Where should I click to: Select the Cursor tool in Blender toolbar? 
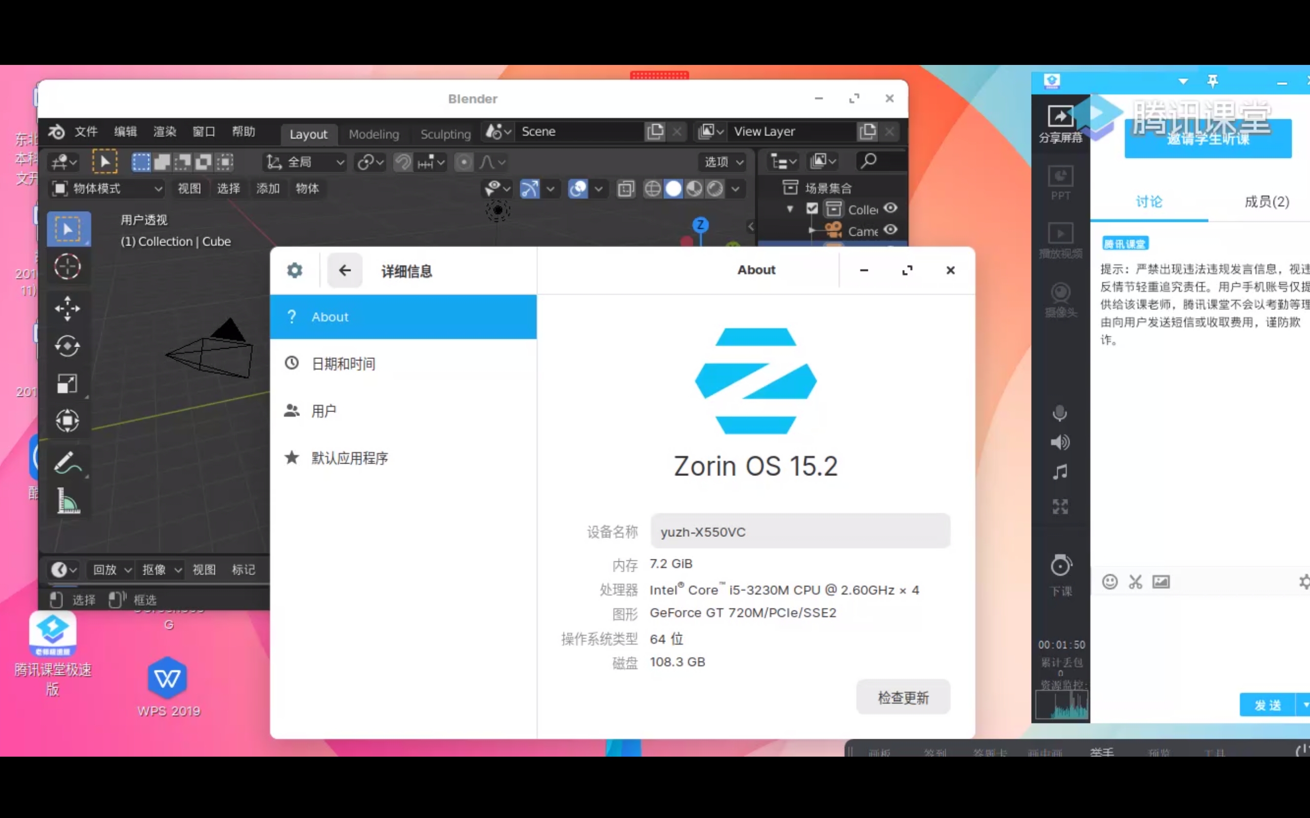[68, 267]
